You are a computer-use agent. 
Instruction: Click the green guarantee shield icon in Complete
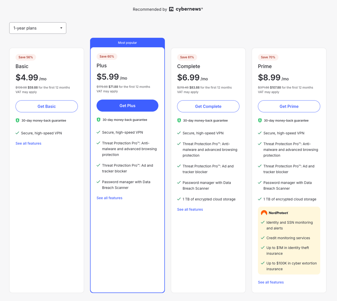pyautogui.click(x=179, y=121)
